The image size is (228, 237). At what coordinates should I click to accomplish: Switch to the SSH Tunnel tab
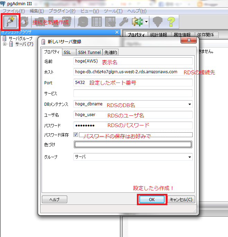[89, 53]
